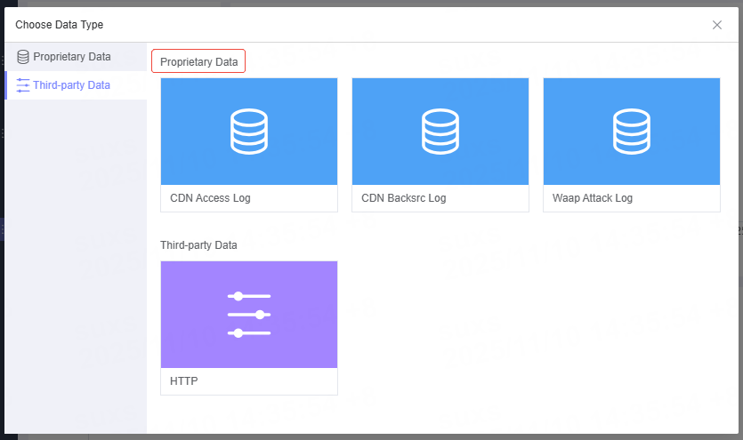Click the "Choose Data Type" dialog title
743x440 pixels.
point(59,25)
